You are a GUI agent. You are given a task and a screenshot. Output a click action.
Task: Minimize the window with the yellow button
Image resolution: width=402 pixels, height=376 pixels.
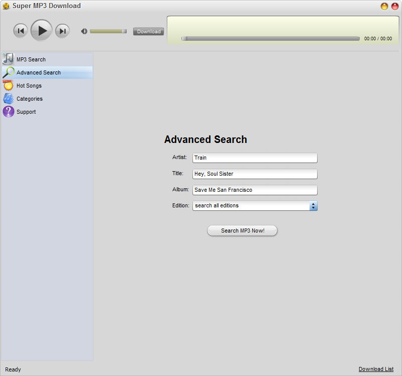click(384, 6)
